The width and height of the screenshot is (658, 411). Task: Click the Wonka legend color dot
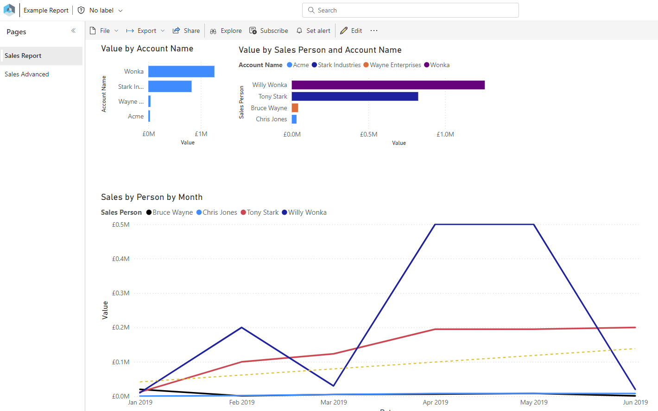tap(427, 65)
